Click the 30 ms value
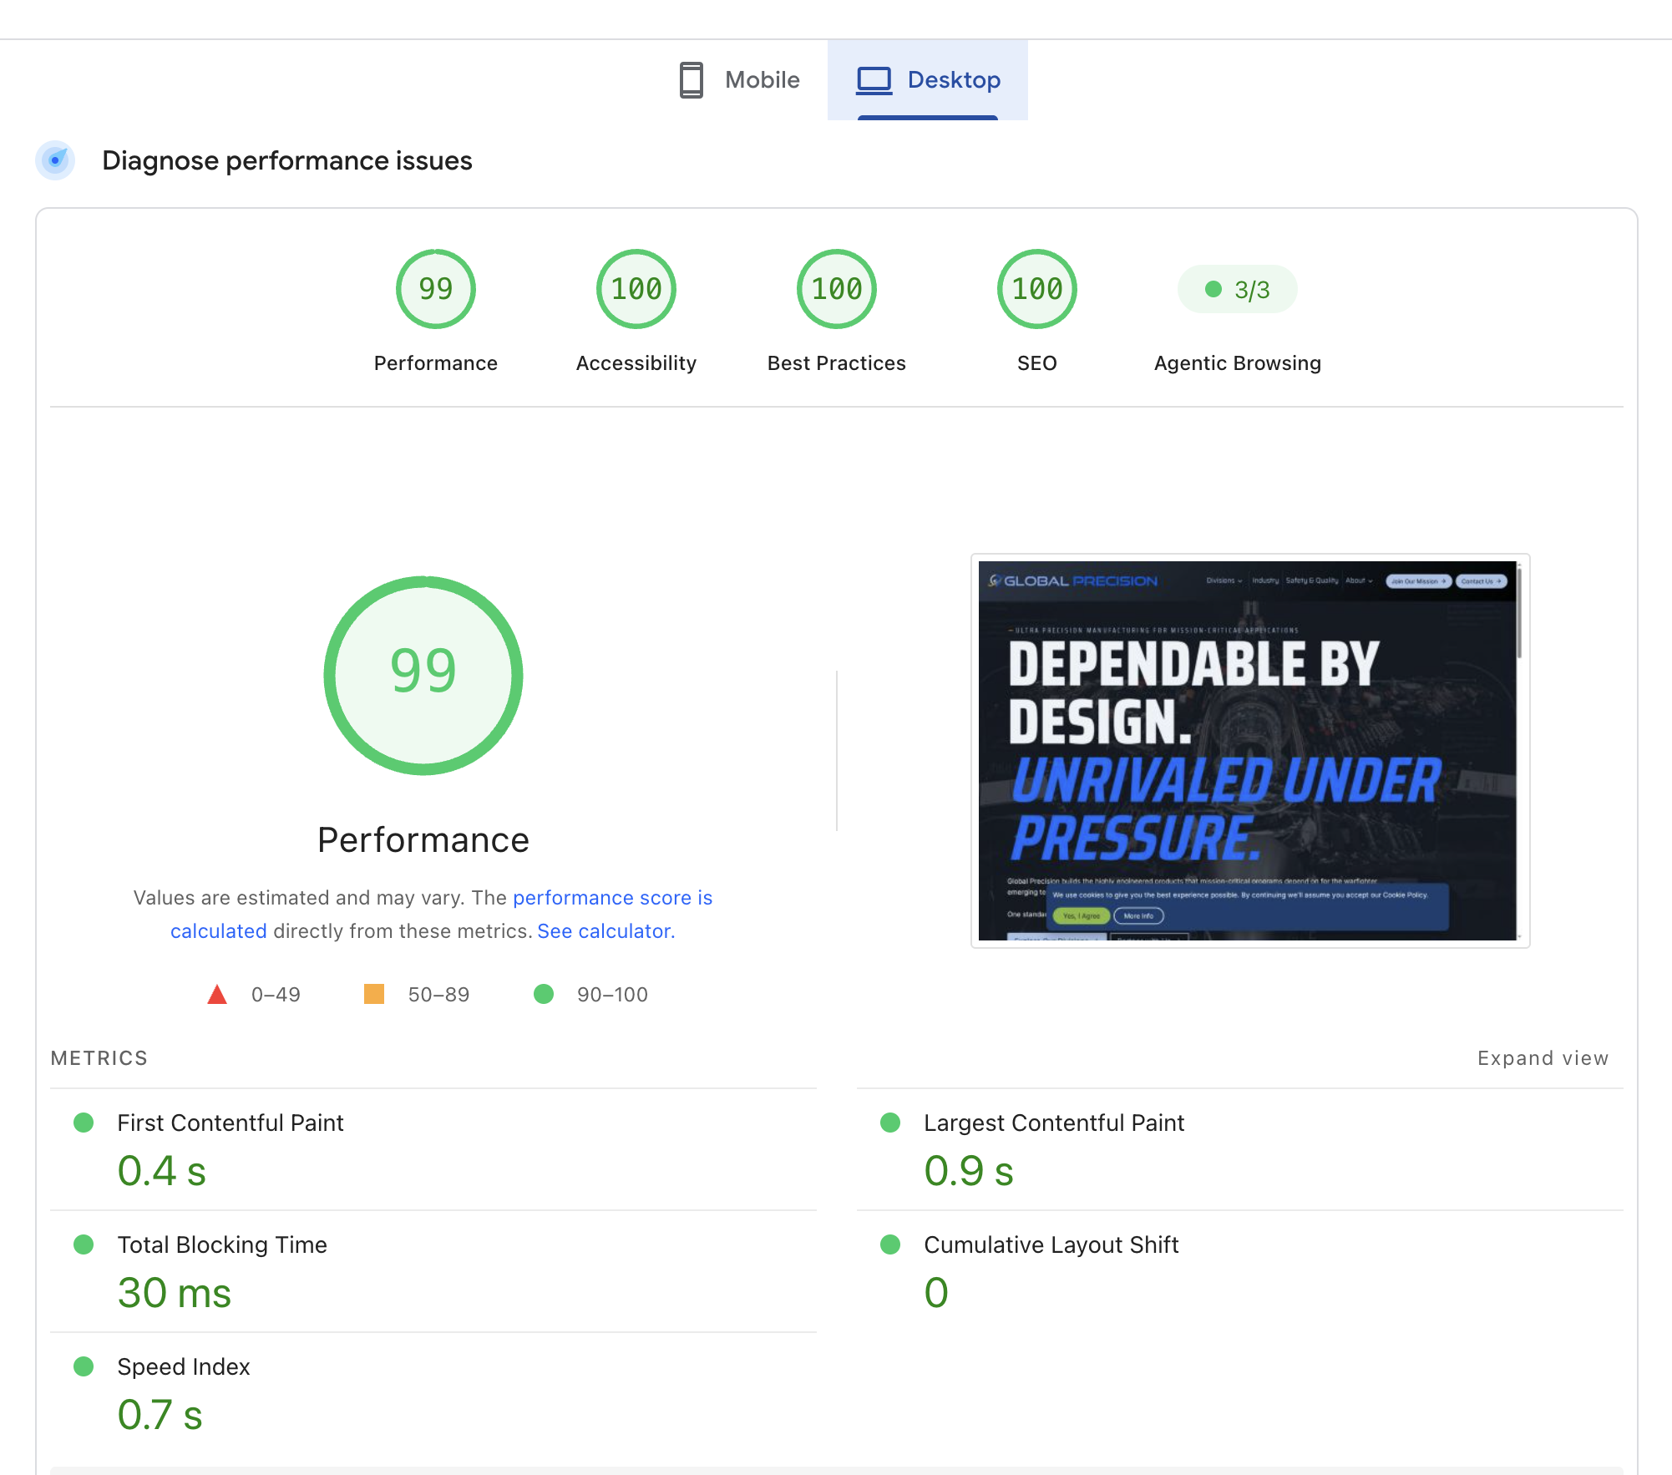Screen dimensions: 1672x1475 [x=175, y=1293]
